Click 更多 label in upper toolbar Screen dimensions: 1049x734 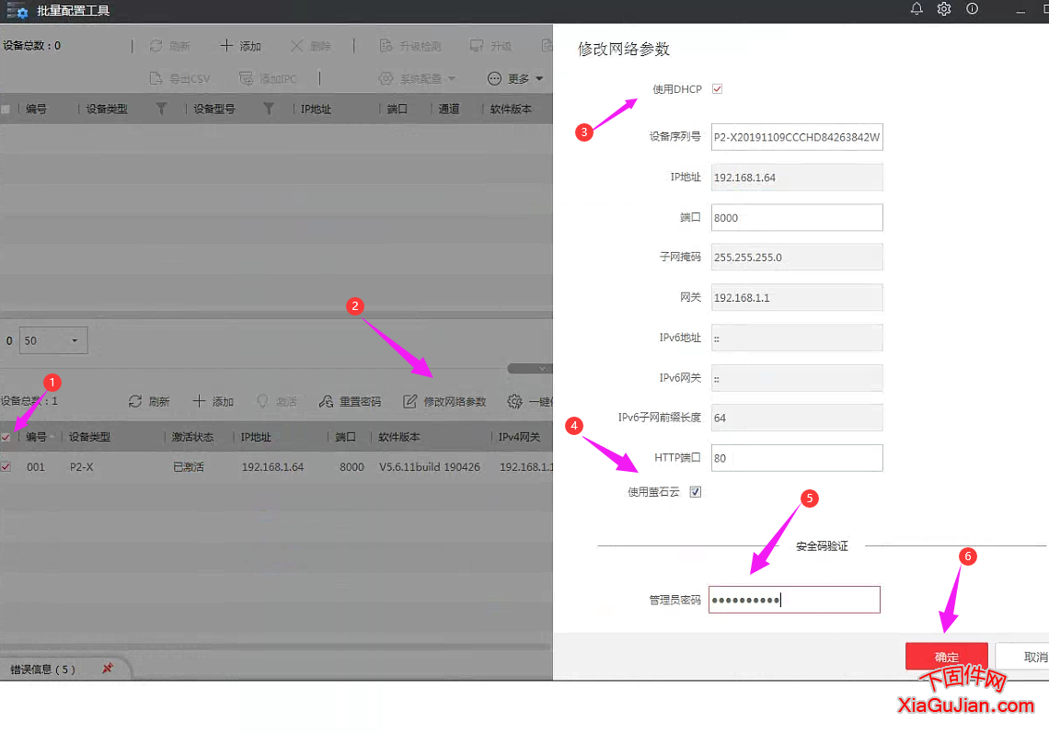coord(518,79)
